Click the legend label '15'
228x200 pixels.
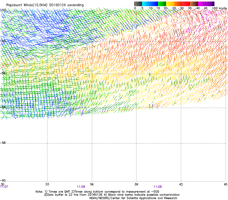tap(158, 8)
